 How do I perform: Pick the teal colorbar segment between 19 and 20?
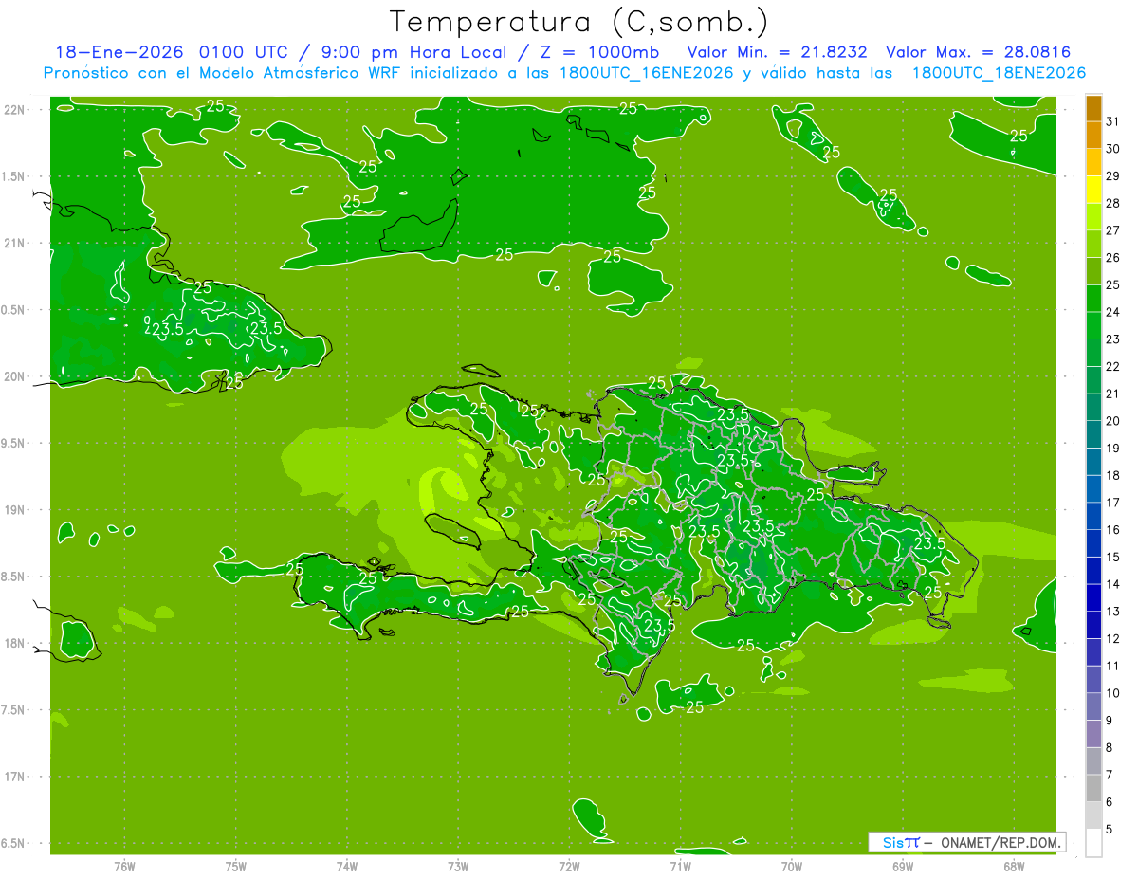click(x=1093, y=435)
